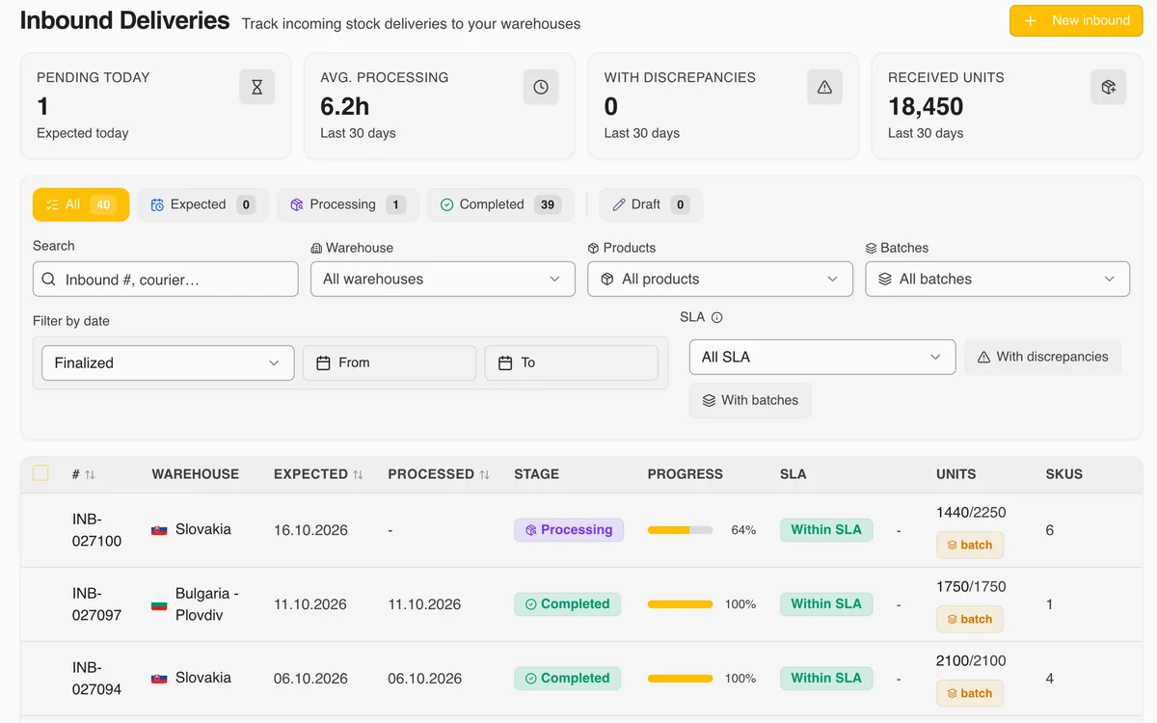Open inbound INB-027100
The image size is (1157, 723).
(97, 530)
